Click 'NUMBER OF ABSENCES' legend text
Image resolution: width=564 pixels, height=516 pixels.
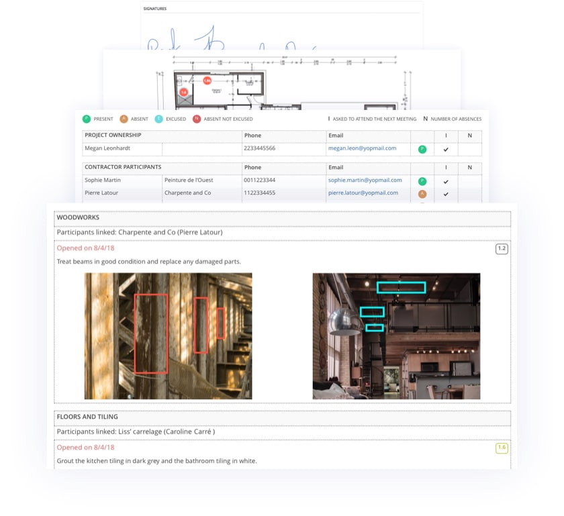[x=456, y=119]
